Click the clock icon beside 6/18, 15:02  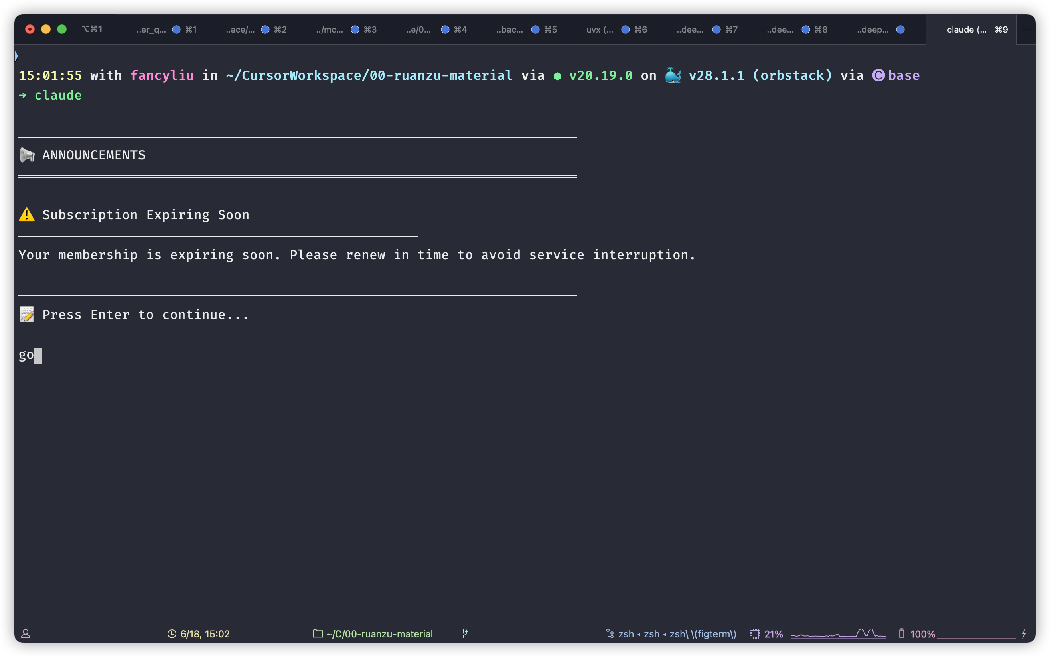coord(172,634)
